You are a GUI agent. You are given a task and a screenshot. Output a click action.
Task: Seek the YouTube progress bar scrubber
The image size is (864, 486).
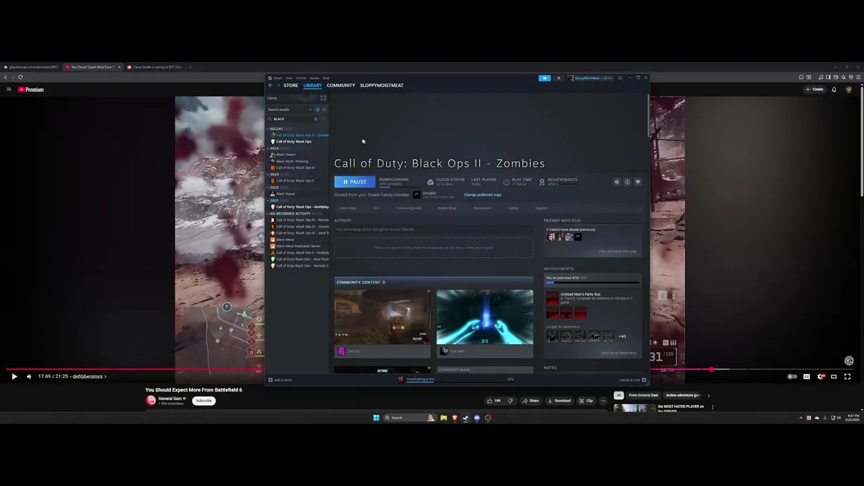(x=711, y=369)
